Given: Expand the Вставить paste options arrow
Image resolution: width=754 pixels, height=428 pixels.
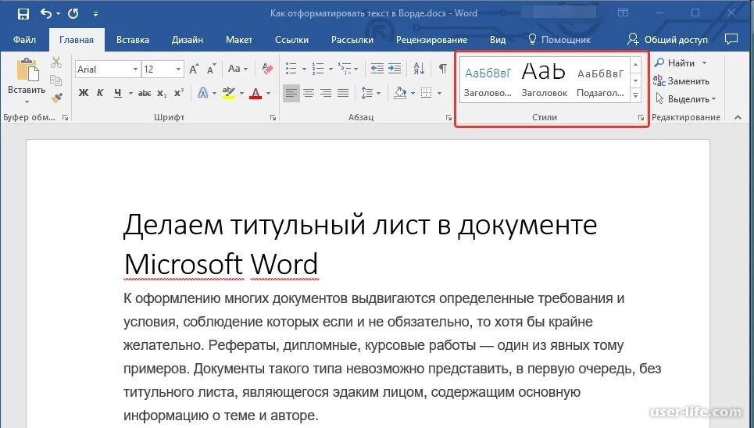Looking at the screenshot, I should [27, 102].
